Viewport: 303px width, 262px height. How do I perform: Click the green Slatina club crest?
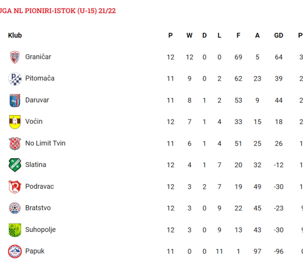click(x=15, y=165)
